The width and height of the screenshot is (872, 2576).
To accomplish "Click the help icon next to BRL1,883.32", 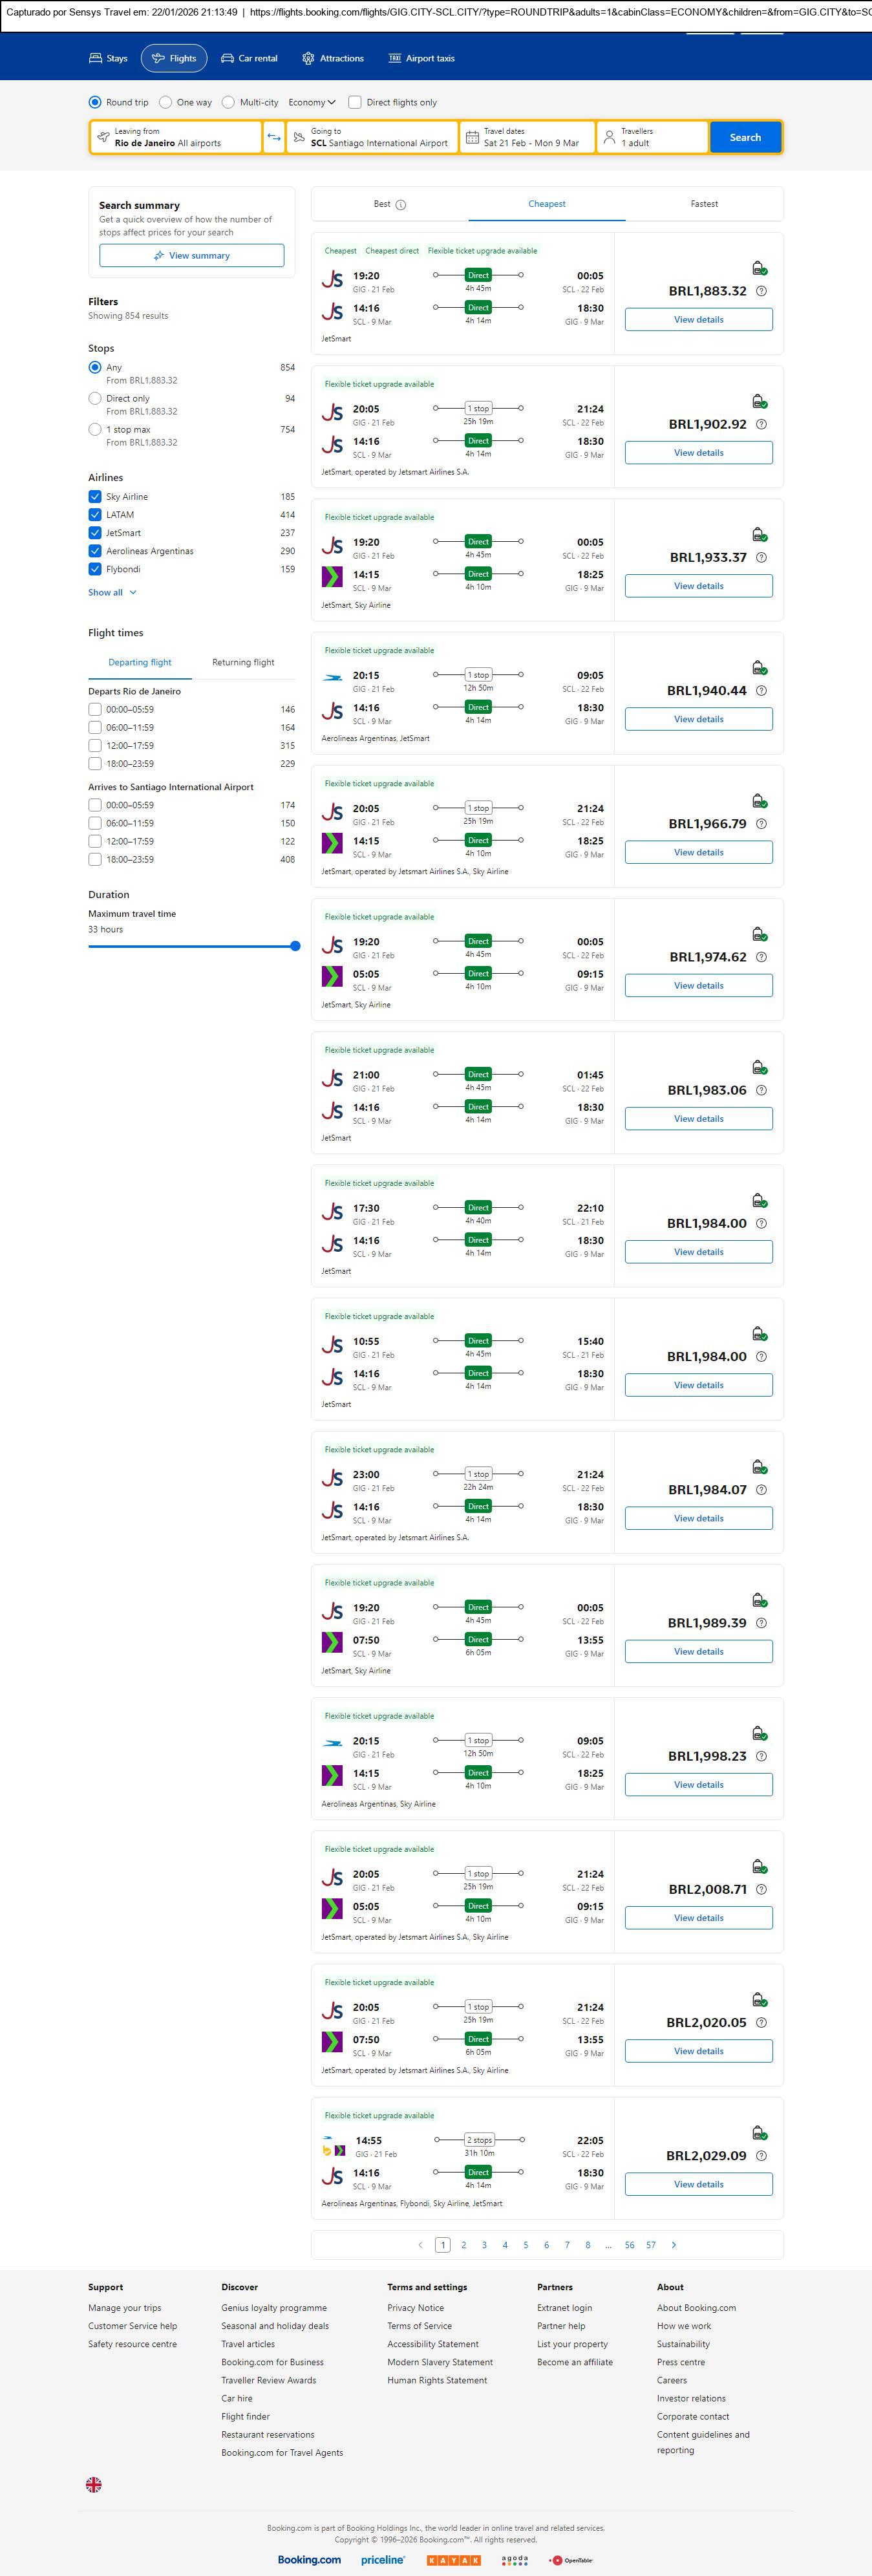I will click(x=761, y=291).
